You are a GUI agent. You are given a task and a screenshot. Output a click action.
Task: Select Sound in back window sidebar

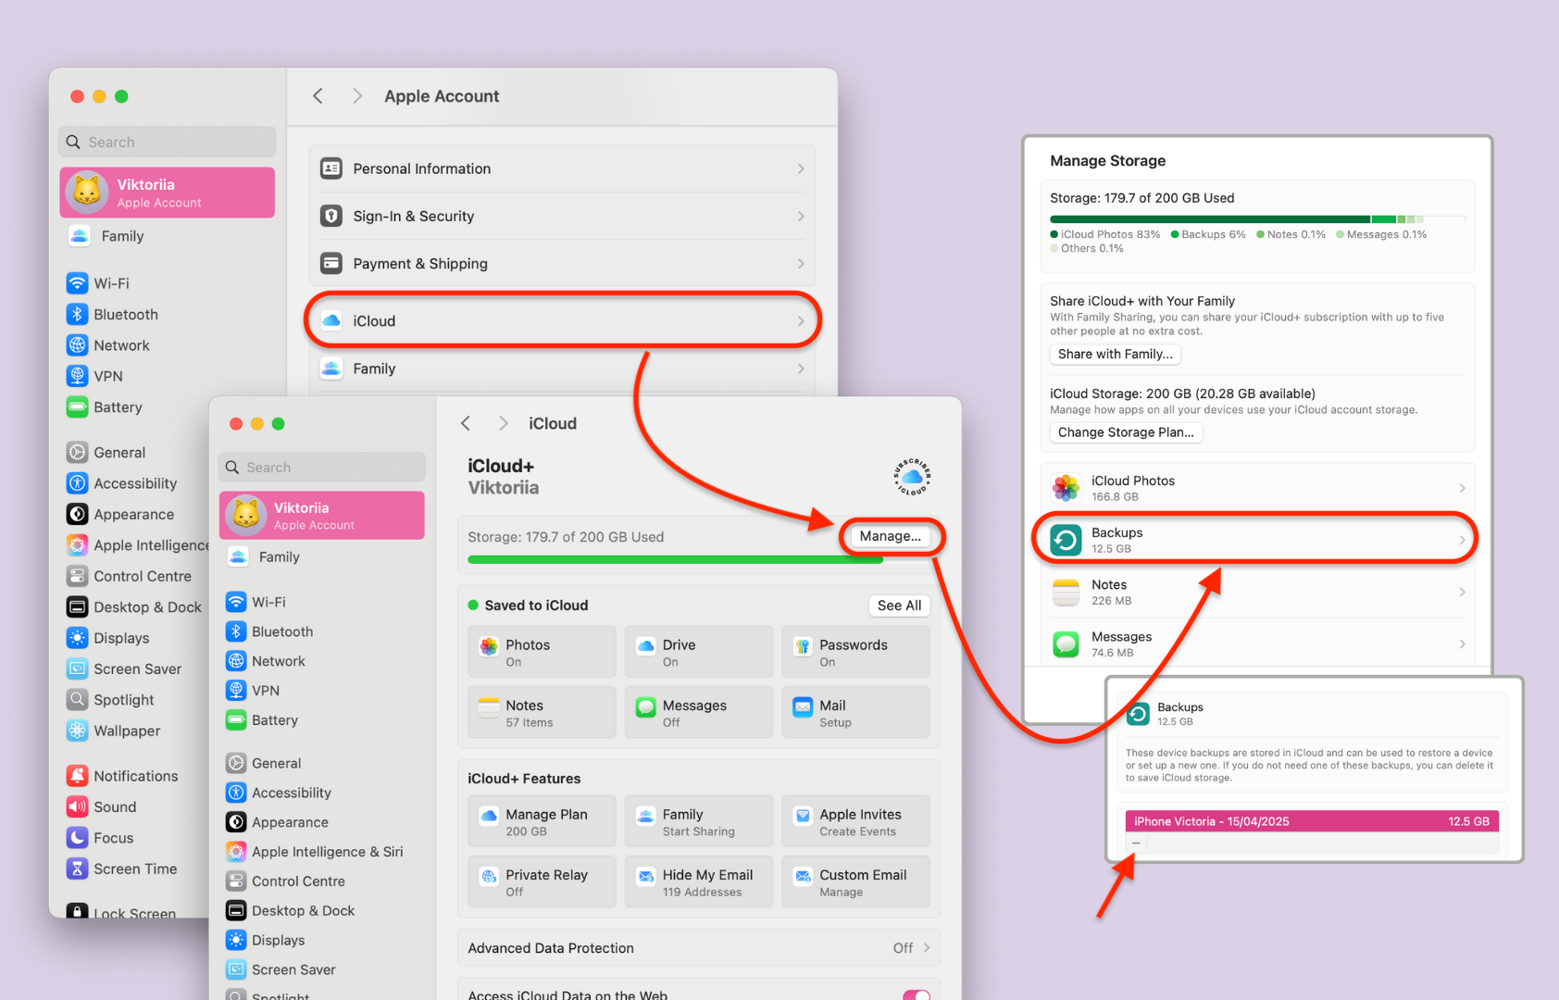pos(102,806)
